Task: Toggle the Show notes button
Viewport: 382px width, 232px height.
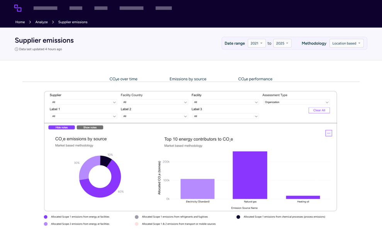Action: coord(90,127)
